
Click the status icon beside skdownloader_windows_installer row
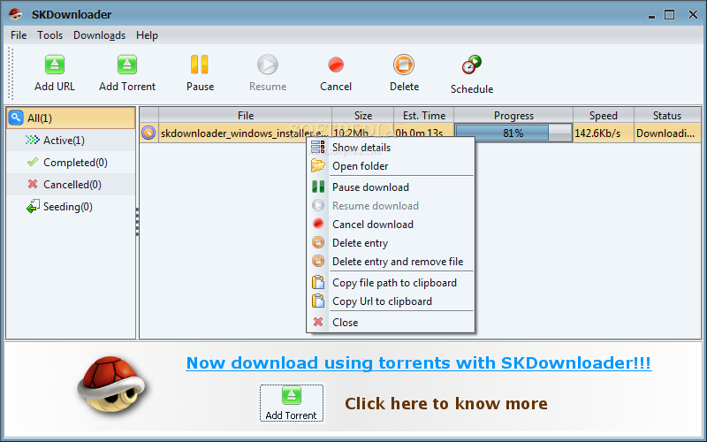point(148,133)
